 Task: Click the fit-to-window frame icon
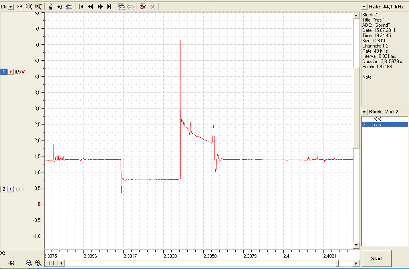click(69, 7)
